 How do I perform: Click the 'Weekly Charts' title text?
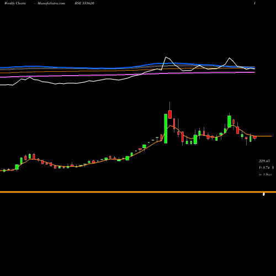(15, 3)
